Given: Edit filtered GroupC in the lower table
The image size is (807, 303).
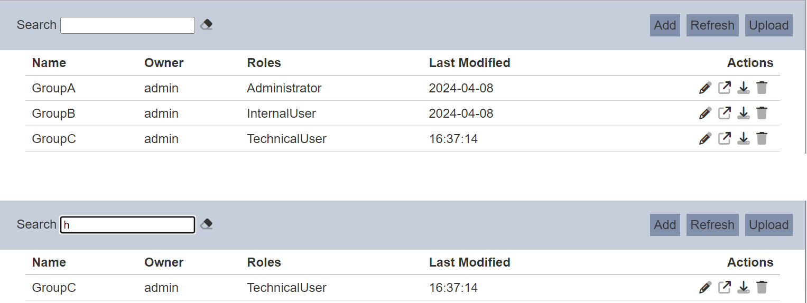Looking at the screenshot, I should (x=705, y=287).
